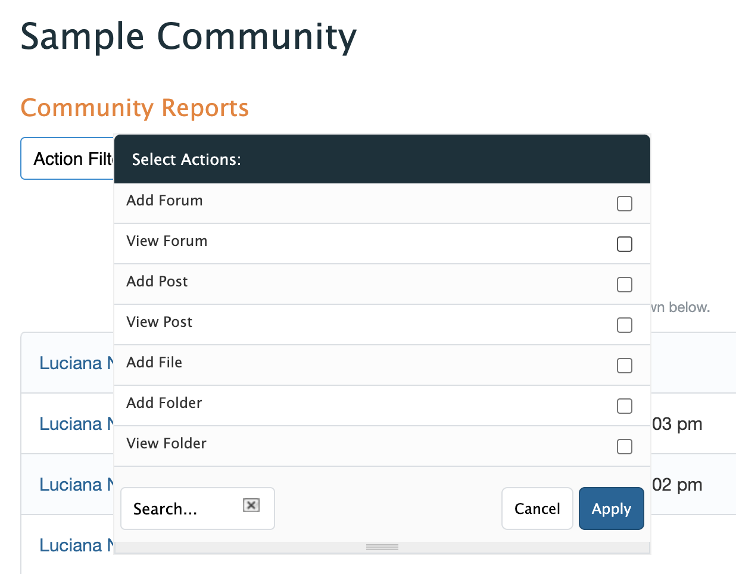The image size is (736, 574).
Task: Open Luciana link in 03 pm row
Action: tap(71, 424)
